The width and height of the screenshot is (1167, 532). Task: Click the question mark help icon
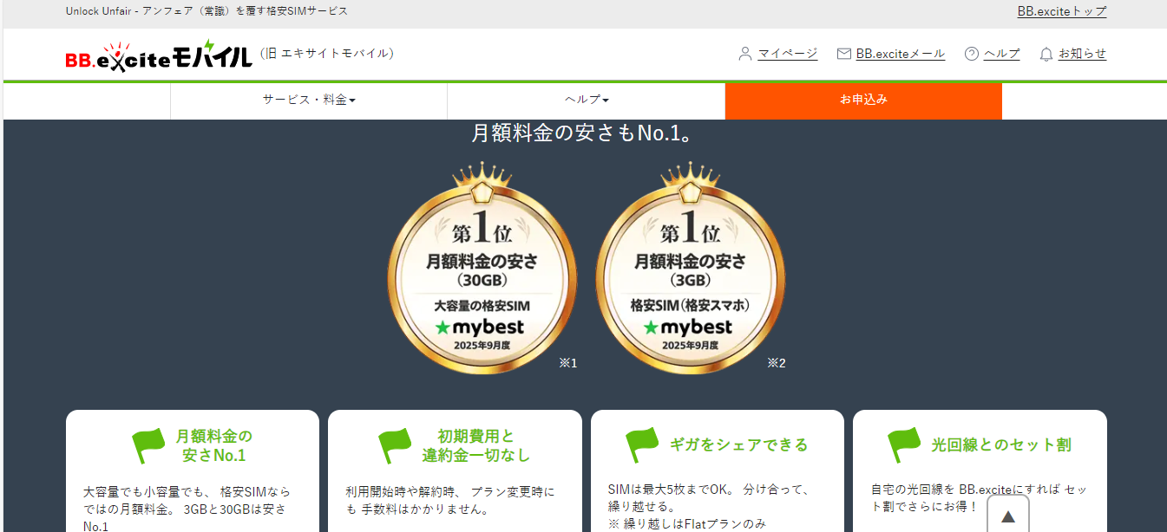972,54
